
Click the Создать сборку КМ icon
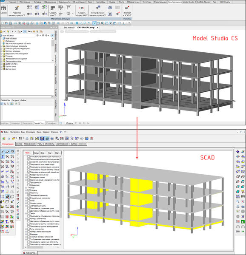[82, 8]
